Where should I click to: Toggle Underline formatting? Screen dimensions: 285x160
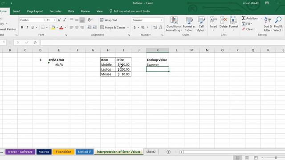coord(33,28)
